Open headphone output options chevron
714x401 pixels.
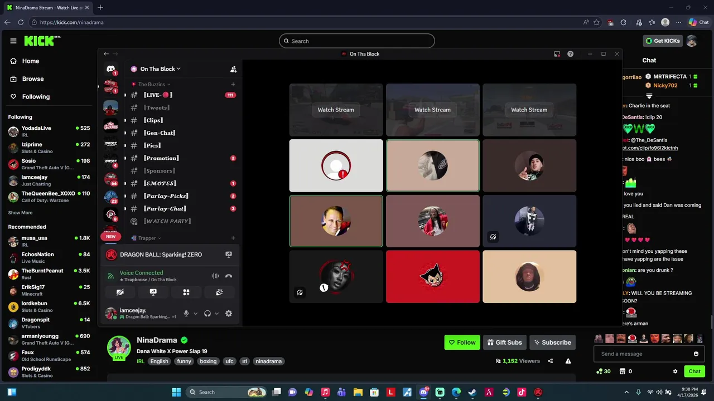tap(217, 314)
